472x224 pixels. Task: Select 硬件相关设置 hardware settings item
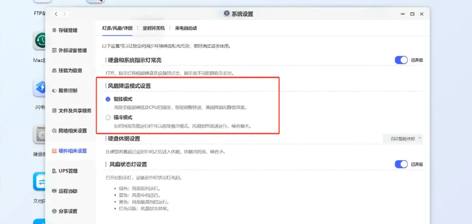(70, 151)
